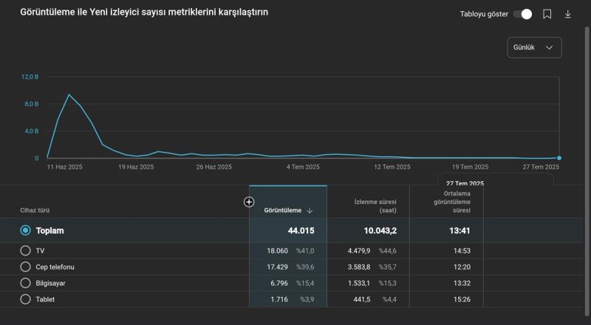
Task: Open the Günlük interval dropdown
Action: (535, 47)
